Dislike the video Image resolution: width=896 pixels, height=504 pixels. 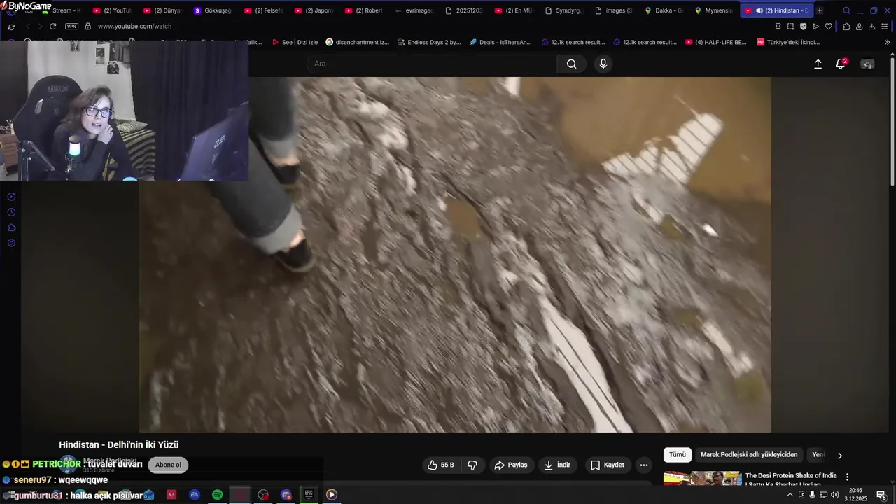472,465
